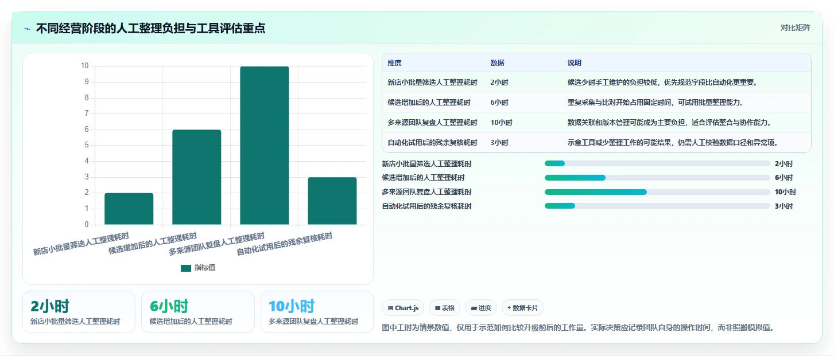Click x-axis label 候选增加后的人工整理耗时
Screen dimensions: 834x356
[x=153, y=244]
